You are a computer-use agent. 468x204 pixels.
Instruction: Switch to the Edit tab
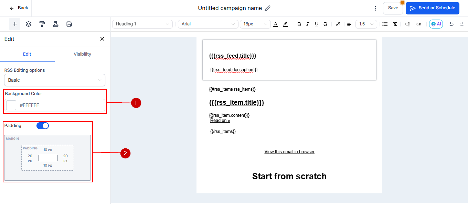pyautogui.click(x=27, y=54)
